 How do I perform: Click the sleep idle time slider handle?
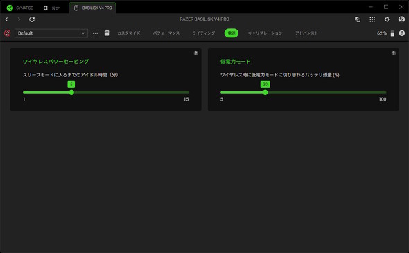pos(71,92)
